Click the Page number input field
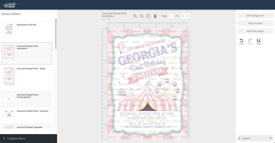275x143 pixels. coord(171,16)
